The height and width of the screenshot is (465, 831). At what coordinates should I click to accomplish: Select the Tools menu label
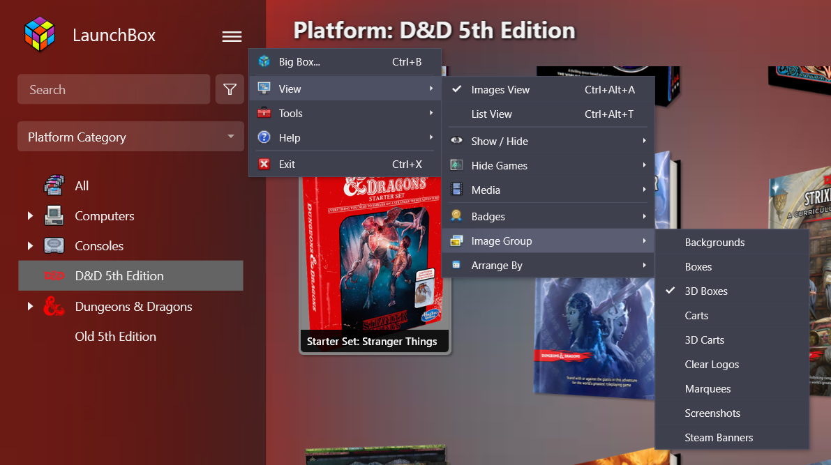coord(290,114)
